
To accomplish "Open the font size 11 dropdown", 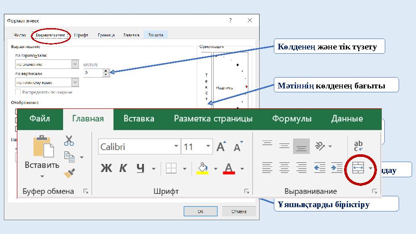I will (208, 146).
